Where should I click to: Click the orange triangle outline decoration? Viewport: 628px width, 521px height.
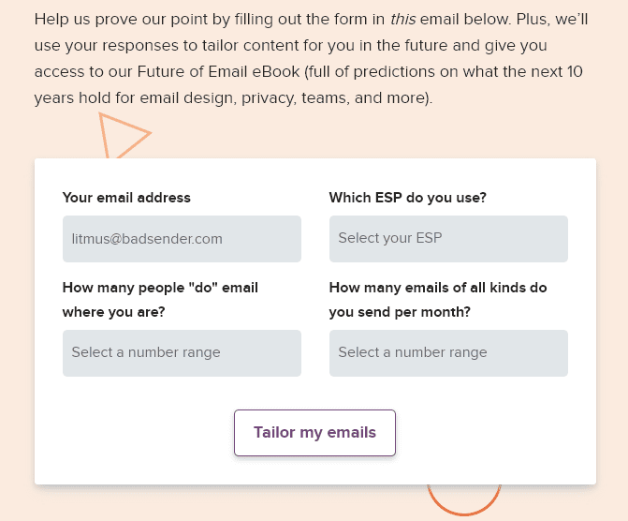123,136
